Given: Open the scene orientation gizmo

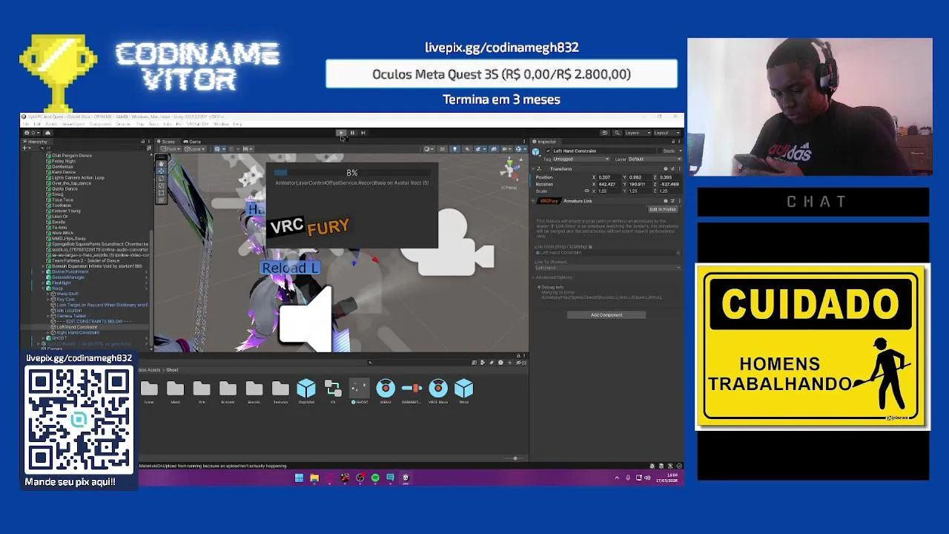Looking at the screenshot, I should point(510,169).
